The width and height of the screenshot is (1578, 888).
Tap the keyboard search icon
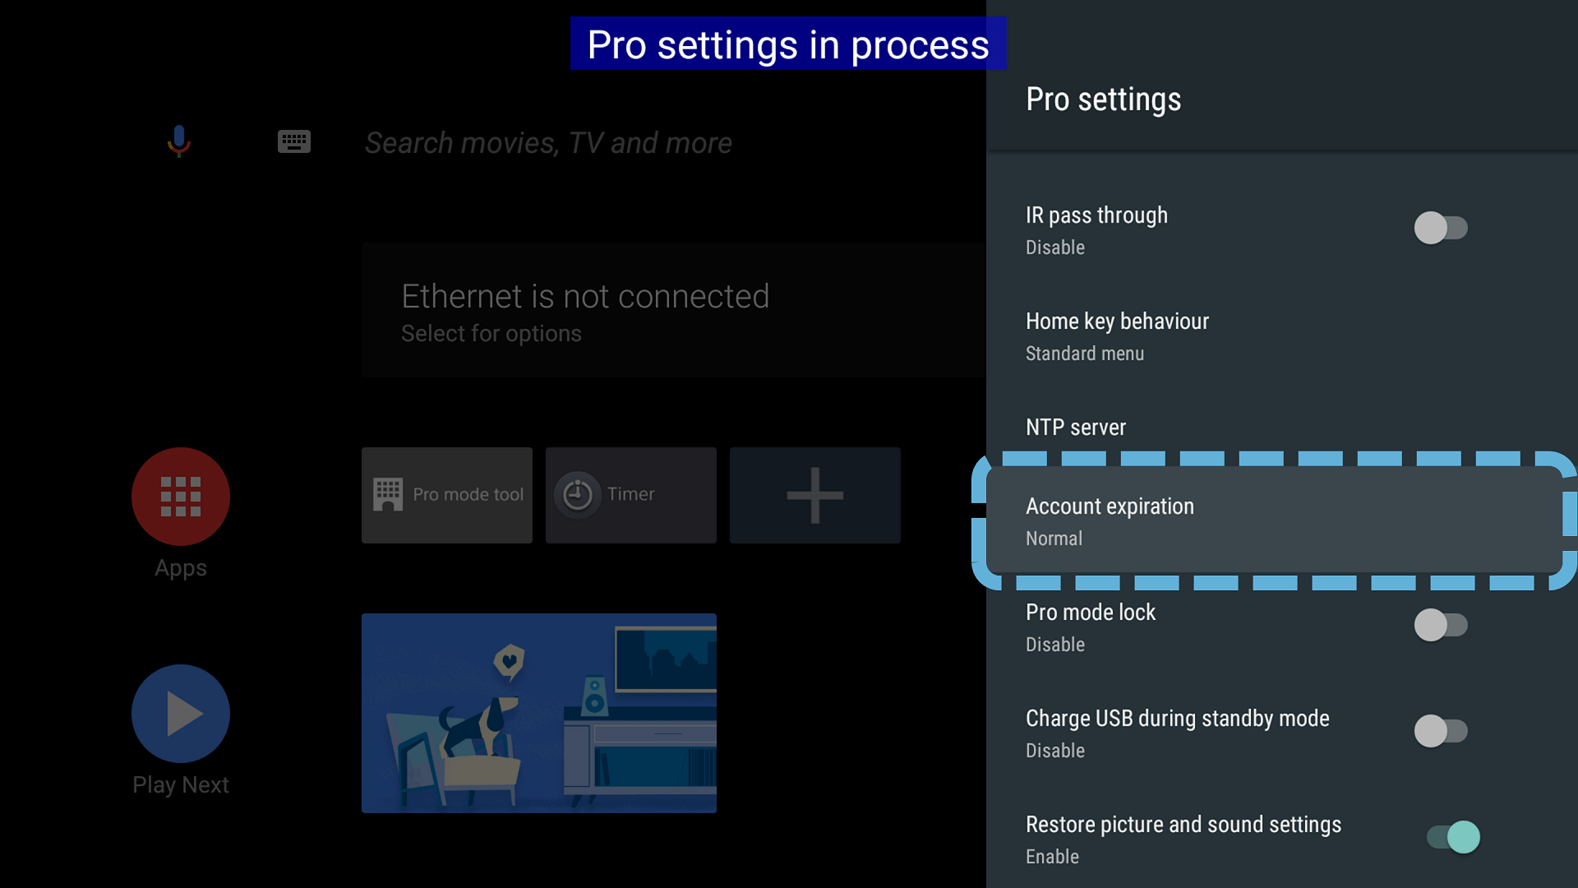tap(295, 142)
